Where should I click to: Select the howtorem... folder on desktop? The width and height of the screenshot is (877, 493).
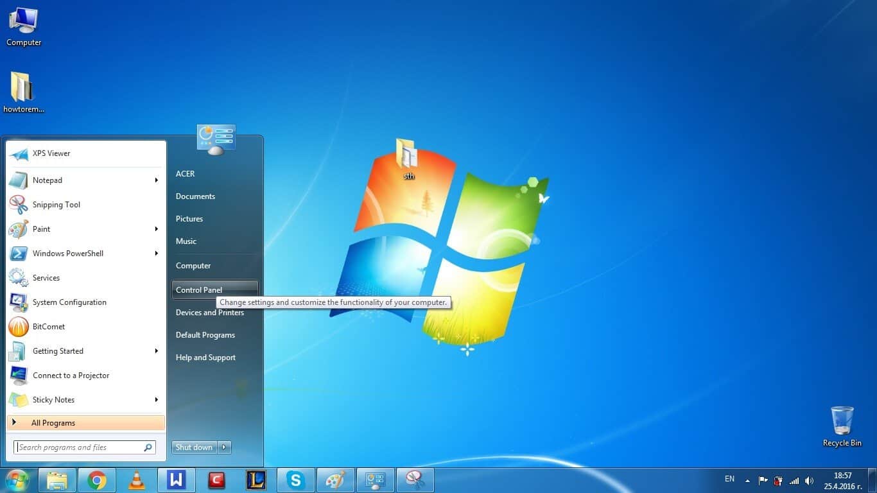pyautogui.click(x=24, y=92)
